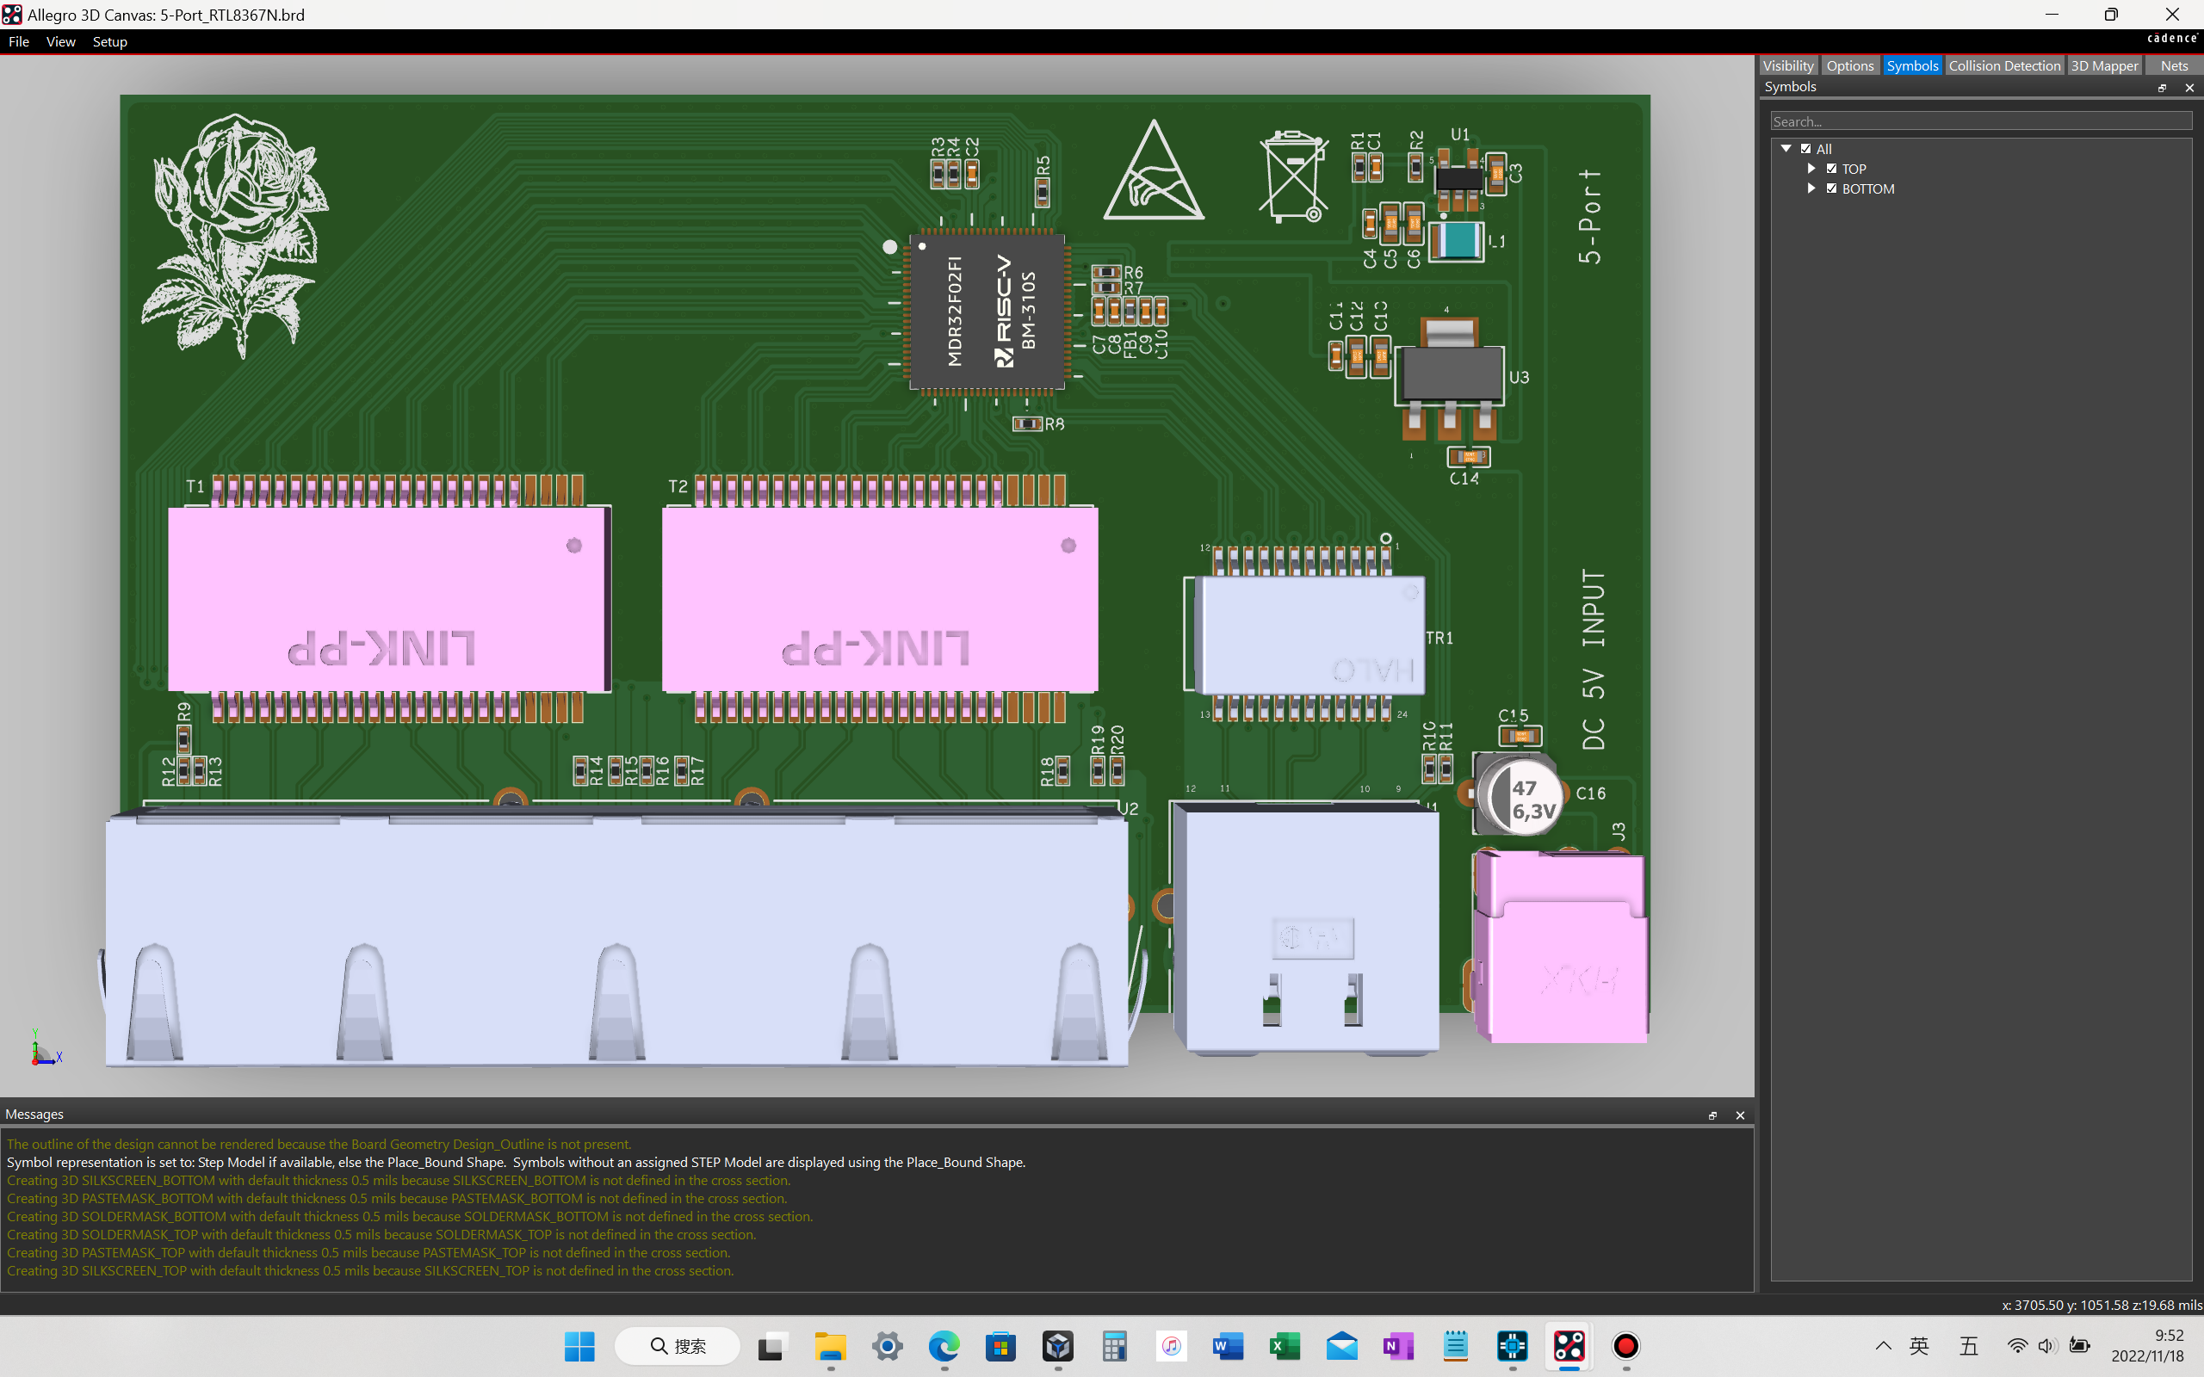Open the 3D Mapper tab
2204x1377 pixels.
(2104, 65)
